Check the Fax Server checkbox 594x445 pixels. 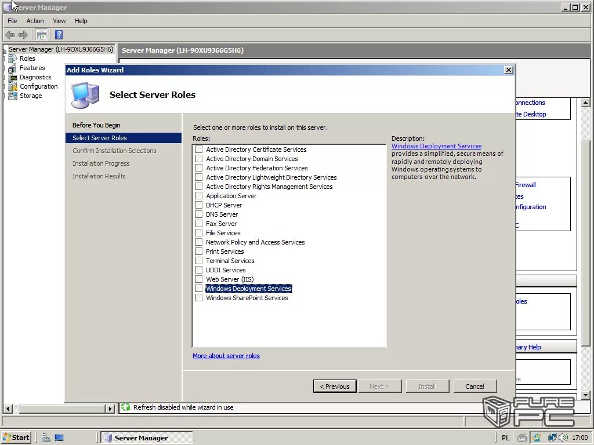198,223
